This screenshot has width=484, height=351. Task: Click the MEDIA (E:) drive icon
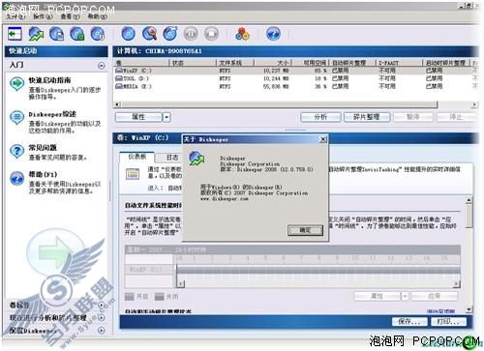click(x=119, y=86)
